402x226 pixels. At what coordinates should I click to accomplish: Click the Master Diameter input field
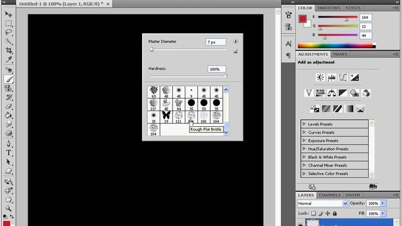215,42
